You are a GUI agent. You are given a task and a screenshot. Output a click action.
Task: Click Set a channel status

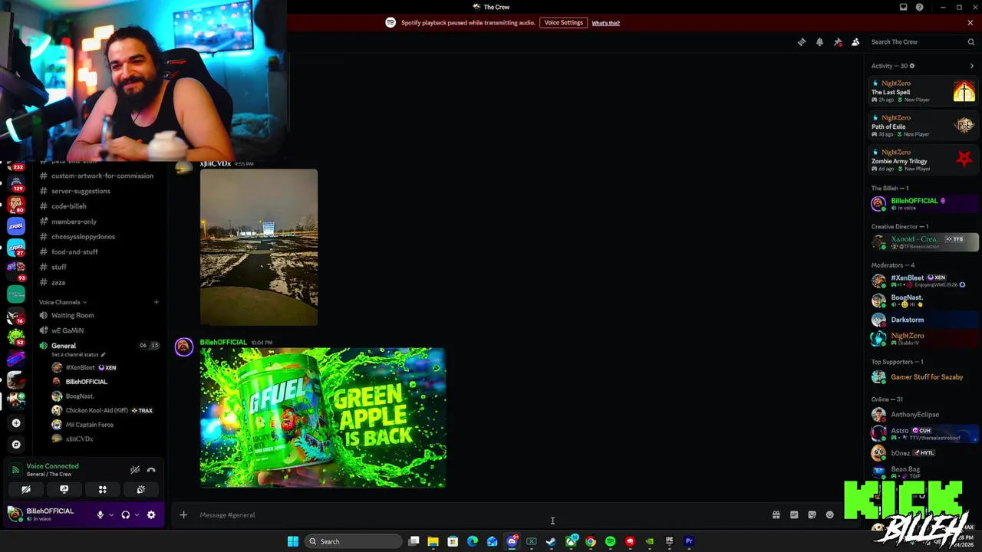[x=78, y=355]
